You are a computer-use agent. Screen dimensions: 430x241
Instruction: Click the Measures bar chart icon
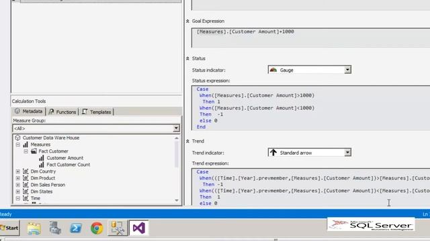(x=26, y=145)
